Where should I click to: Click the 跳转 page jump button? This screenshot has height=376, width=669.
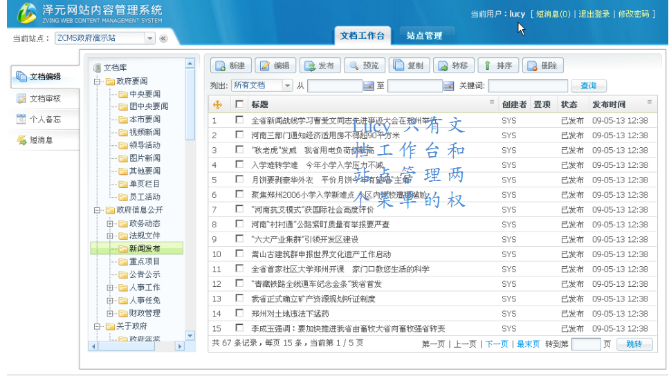634,344
